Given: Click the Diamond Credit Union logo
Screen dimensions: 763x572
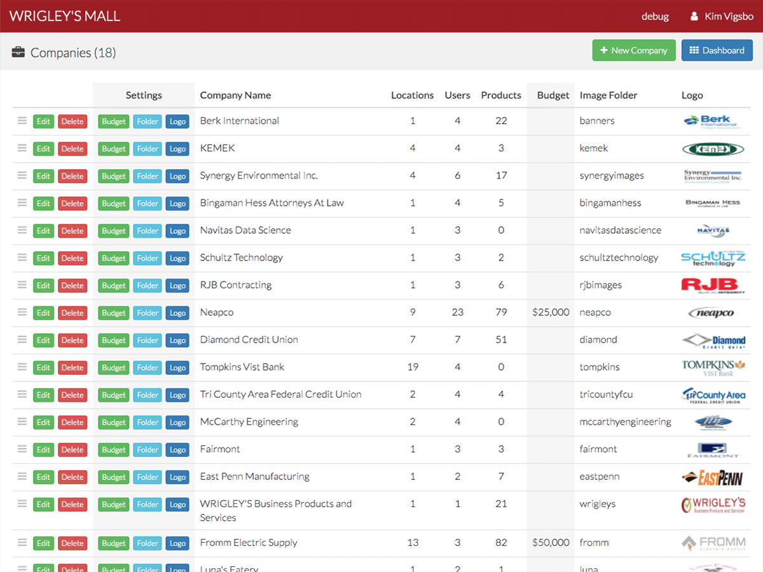Looking at the screenshot, I should pyautogui.click(x=713, y=341).
